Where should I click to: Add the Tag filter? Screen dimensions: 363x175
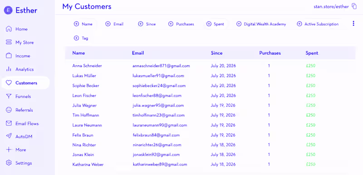[81, 38]
